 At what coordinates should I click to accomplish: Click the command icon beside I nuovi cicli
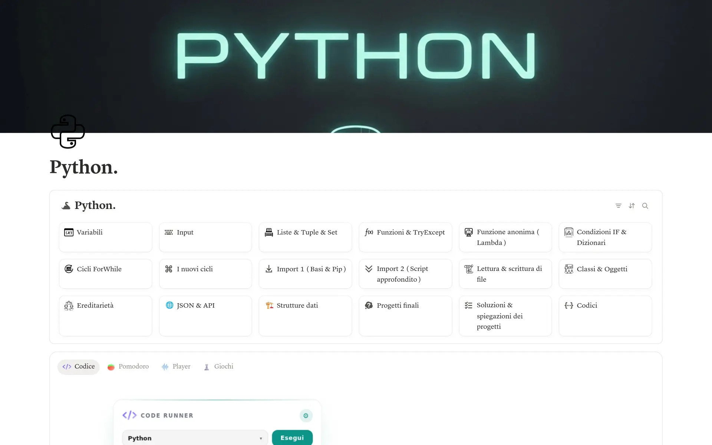[x=169, y=269]
